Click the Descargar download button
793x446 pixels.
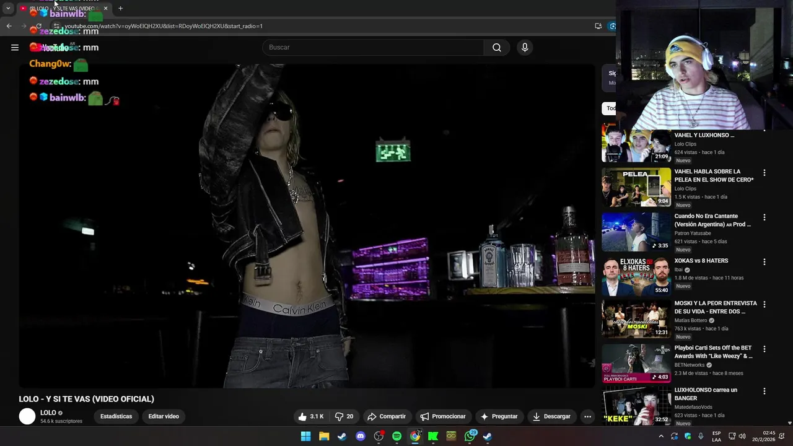(551, 416)
